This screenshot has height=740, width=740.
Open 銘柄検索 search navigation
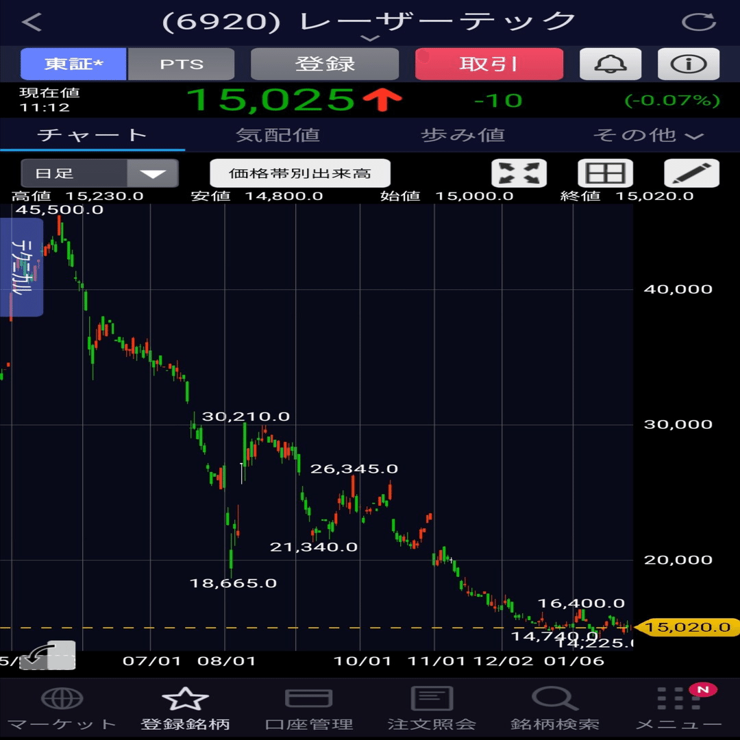pyautogui.click(x=555, y=709)
